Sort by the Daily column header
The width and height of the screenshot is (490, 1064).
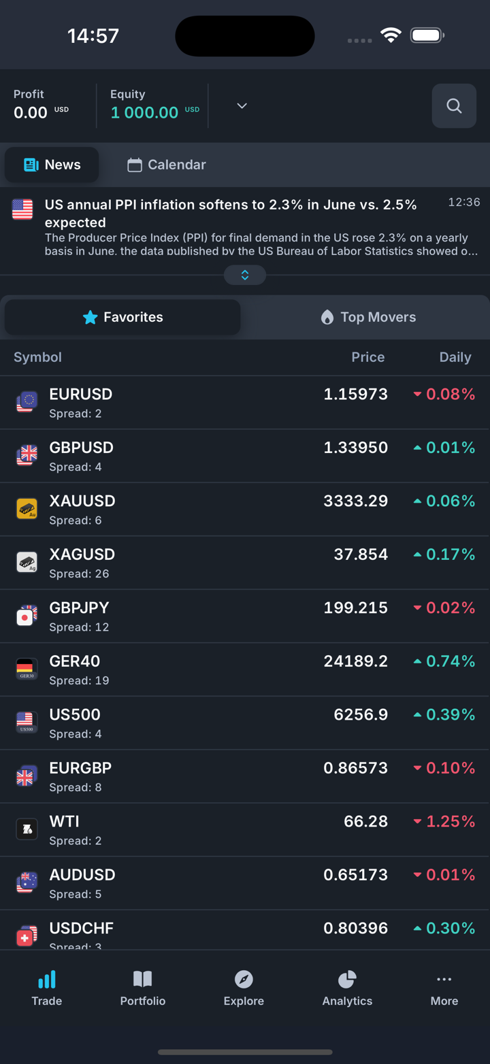(455, 357)
